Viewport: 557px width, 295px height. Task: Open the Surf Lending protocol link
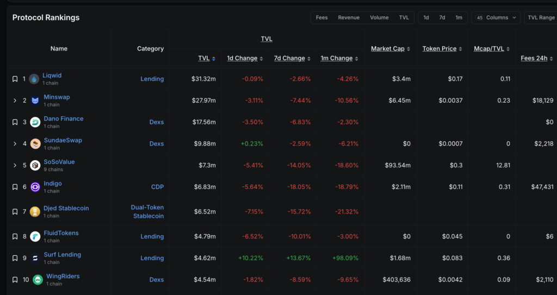pos(62,255)
